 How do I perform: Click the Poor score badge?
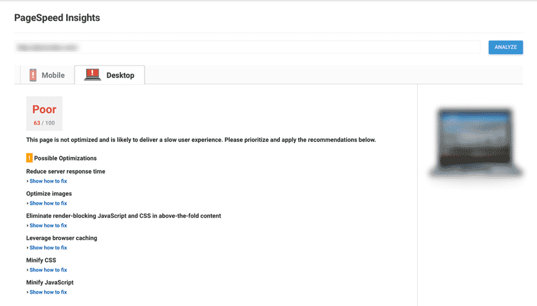click(x=44, y=114)
